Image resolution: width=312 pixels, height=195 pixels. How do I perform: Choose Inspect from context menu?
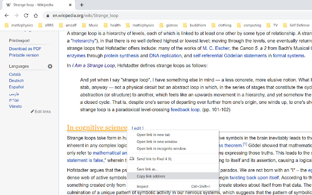point(173,186)
